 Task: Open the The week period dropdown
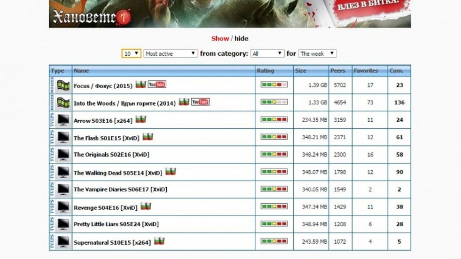[x=317, y=54]
